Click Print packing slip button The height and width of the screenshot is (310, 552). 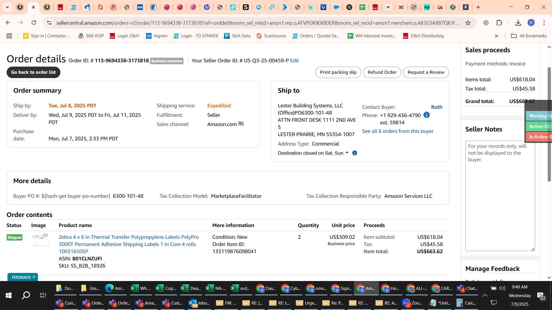point(338,72)
